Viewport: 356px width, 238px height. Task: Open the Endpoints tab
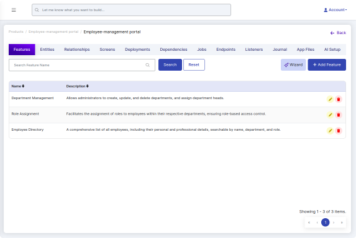pyautogui.click(x=226, y=50)
